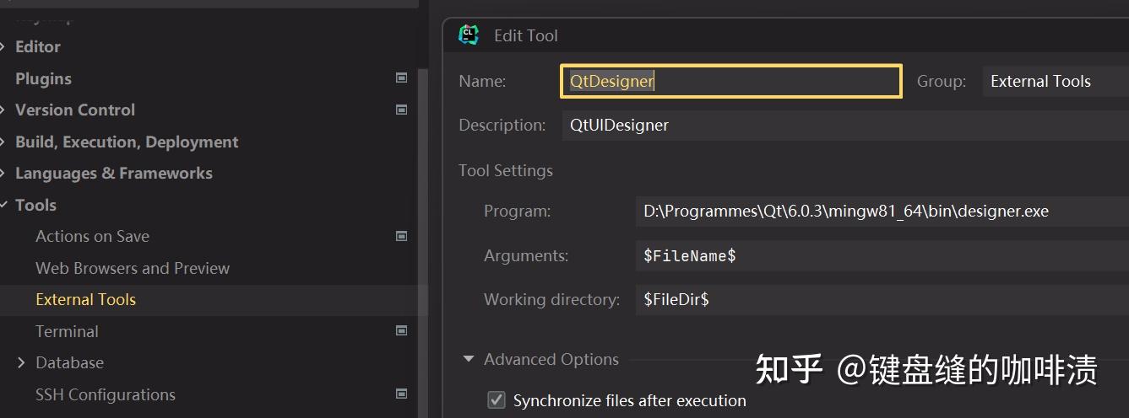The height and width of the screenshot is (418, 1129).
Task: Select External Tools in the settings tree
Action: [x=85, y=300]
